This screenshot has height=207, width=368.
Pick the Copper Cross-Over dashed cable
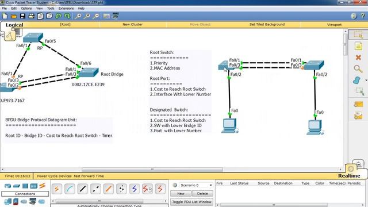[x=95, y=189]
